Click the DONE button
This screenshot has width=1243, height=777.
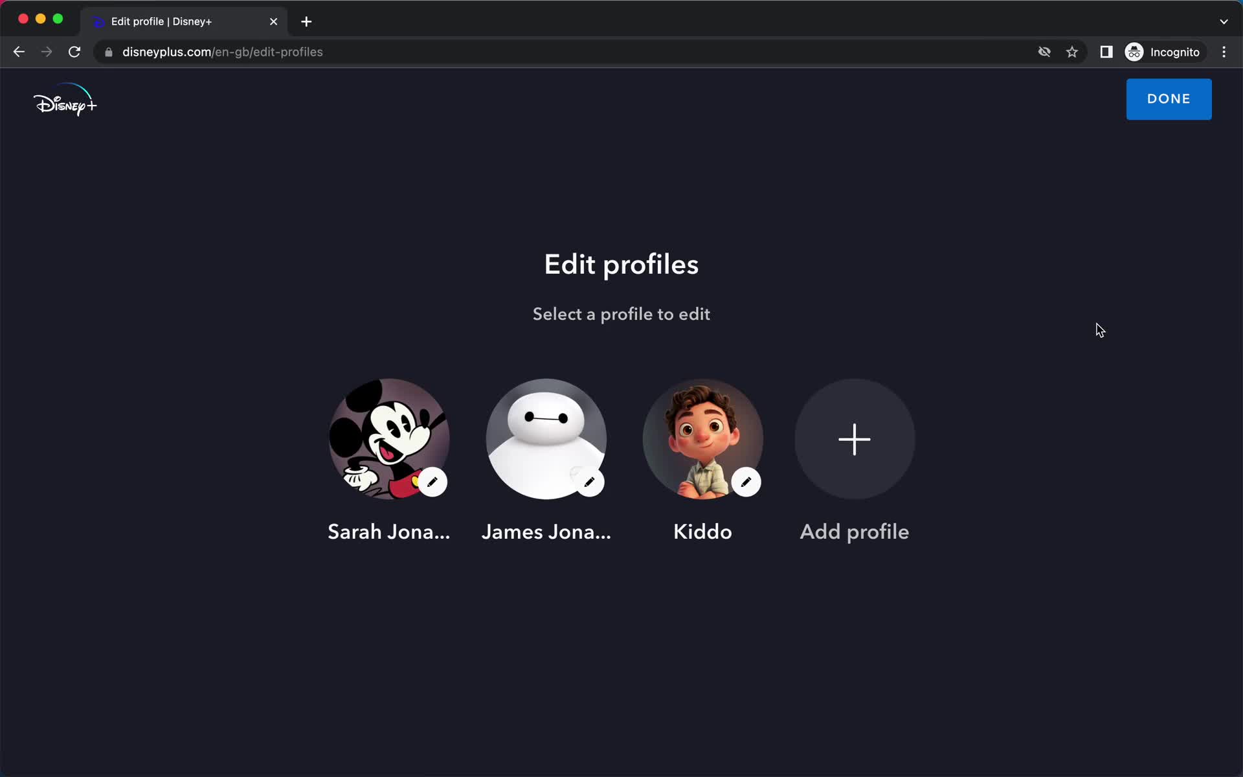[x=1169, y=99]
